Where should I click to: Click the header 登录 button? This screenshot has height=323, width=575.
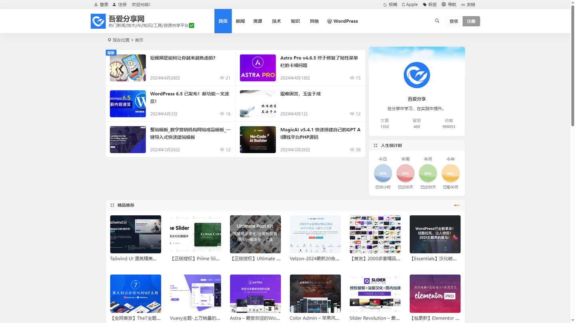tap(454, 21)
